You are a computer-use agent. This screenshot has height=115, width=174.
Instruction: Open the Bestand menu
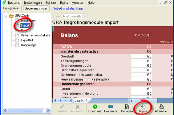pyautogui.click(x=14, y=2)
